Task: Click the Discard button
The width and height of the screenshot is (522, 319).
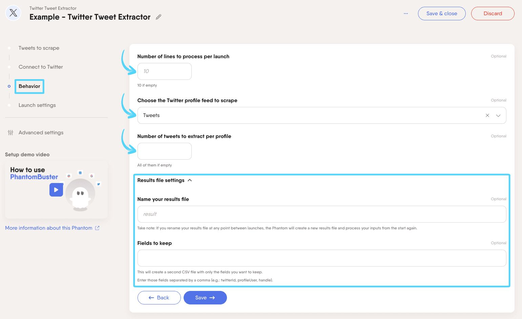Action: (x=493, y=14)
